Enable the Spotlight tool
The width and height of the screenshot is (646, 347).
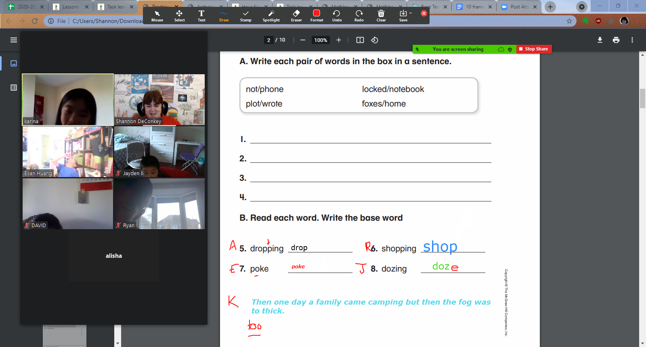tap(271, 16)
